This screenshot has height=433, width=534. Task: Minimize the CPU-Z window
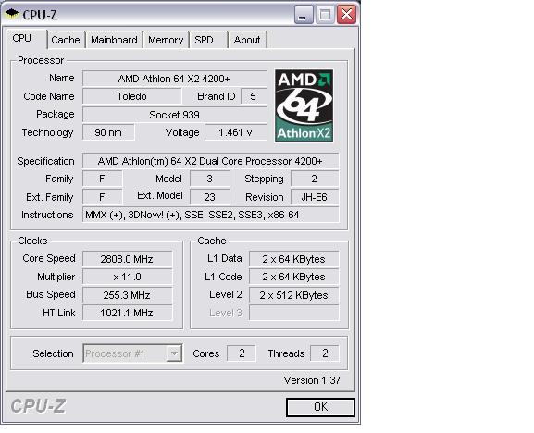(304, 15)
